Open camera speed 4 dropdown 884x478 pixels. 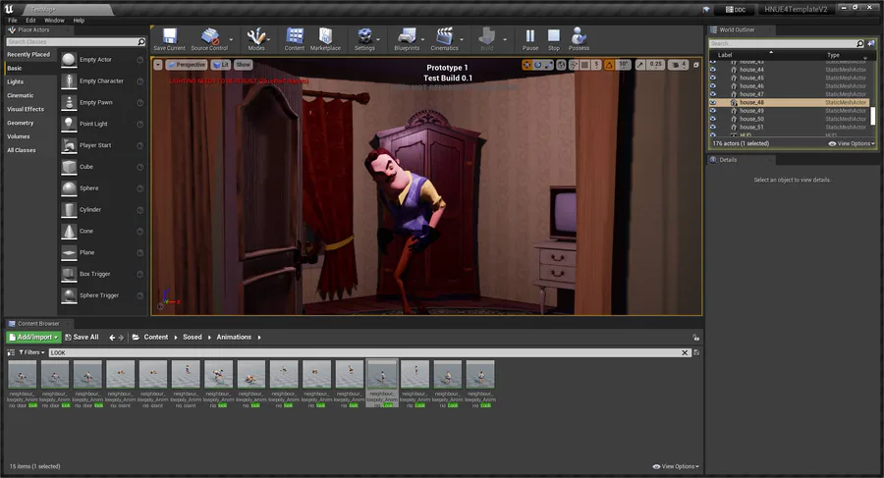tap(678, 65)
